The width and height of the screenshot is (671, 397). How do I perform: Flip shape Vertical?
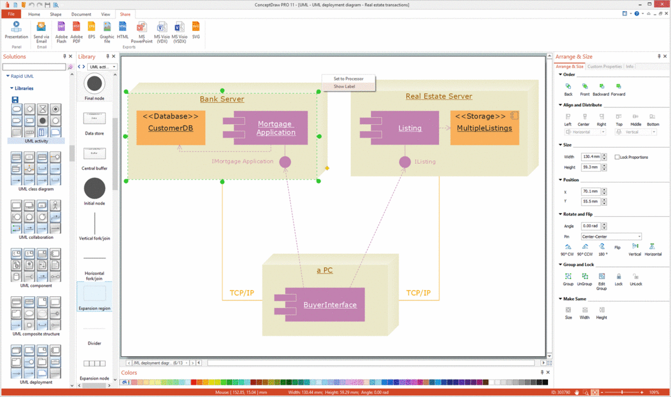pyautogui.click(x=635, y=249)
